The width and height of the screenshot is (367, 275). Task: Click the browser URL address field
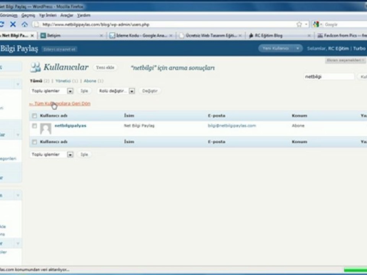click(169, 24)
